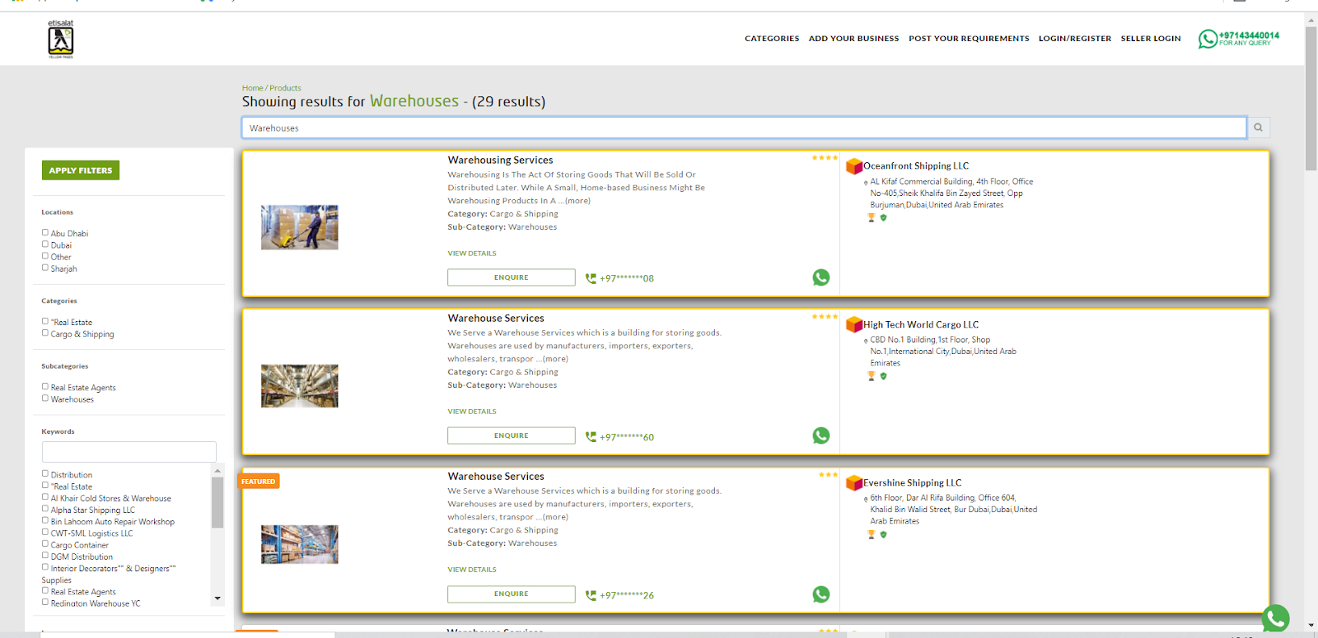Check the Abu Dhabi location filter
The image size is (1318, 638).
45,232
